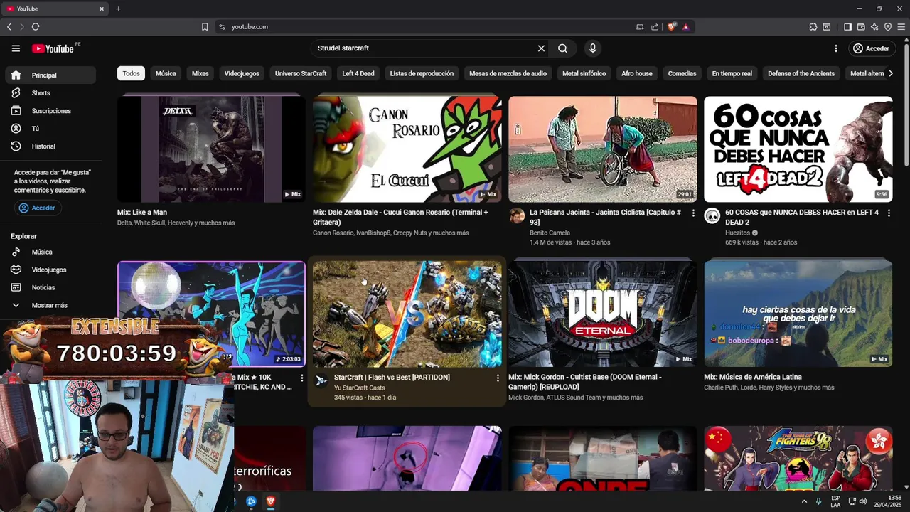Open the Ganon Rosario El Cucui thumbnail
Screen dimensions: 910x512
coord(407,149)
